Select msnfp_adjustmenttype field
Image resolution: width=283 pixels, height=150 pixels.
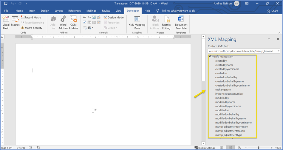click(x=229, y=135)
